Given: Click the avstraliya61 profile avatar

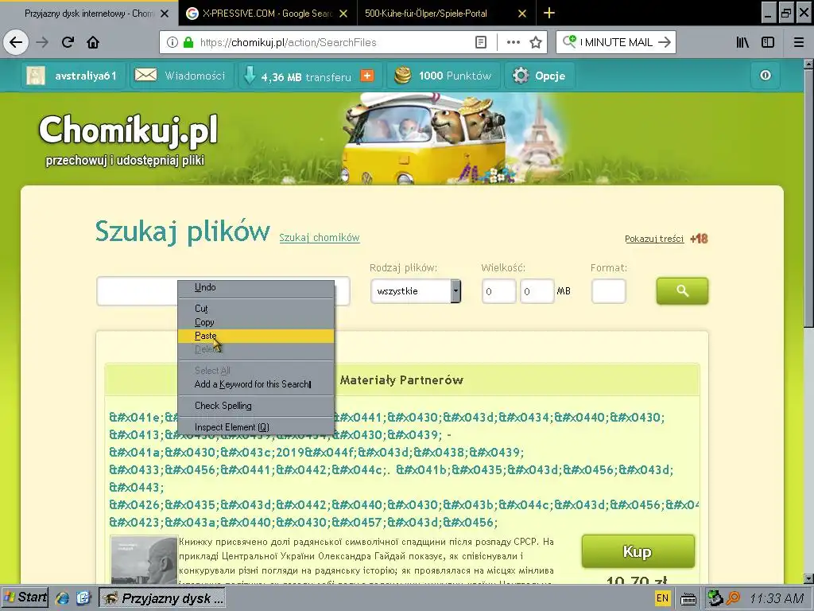Looking at the screenshot, I should (36, 76).
